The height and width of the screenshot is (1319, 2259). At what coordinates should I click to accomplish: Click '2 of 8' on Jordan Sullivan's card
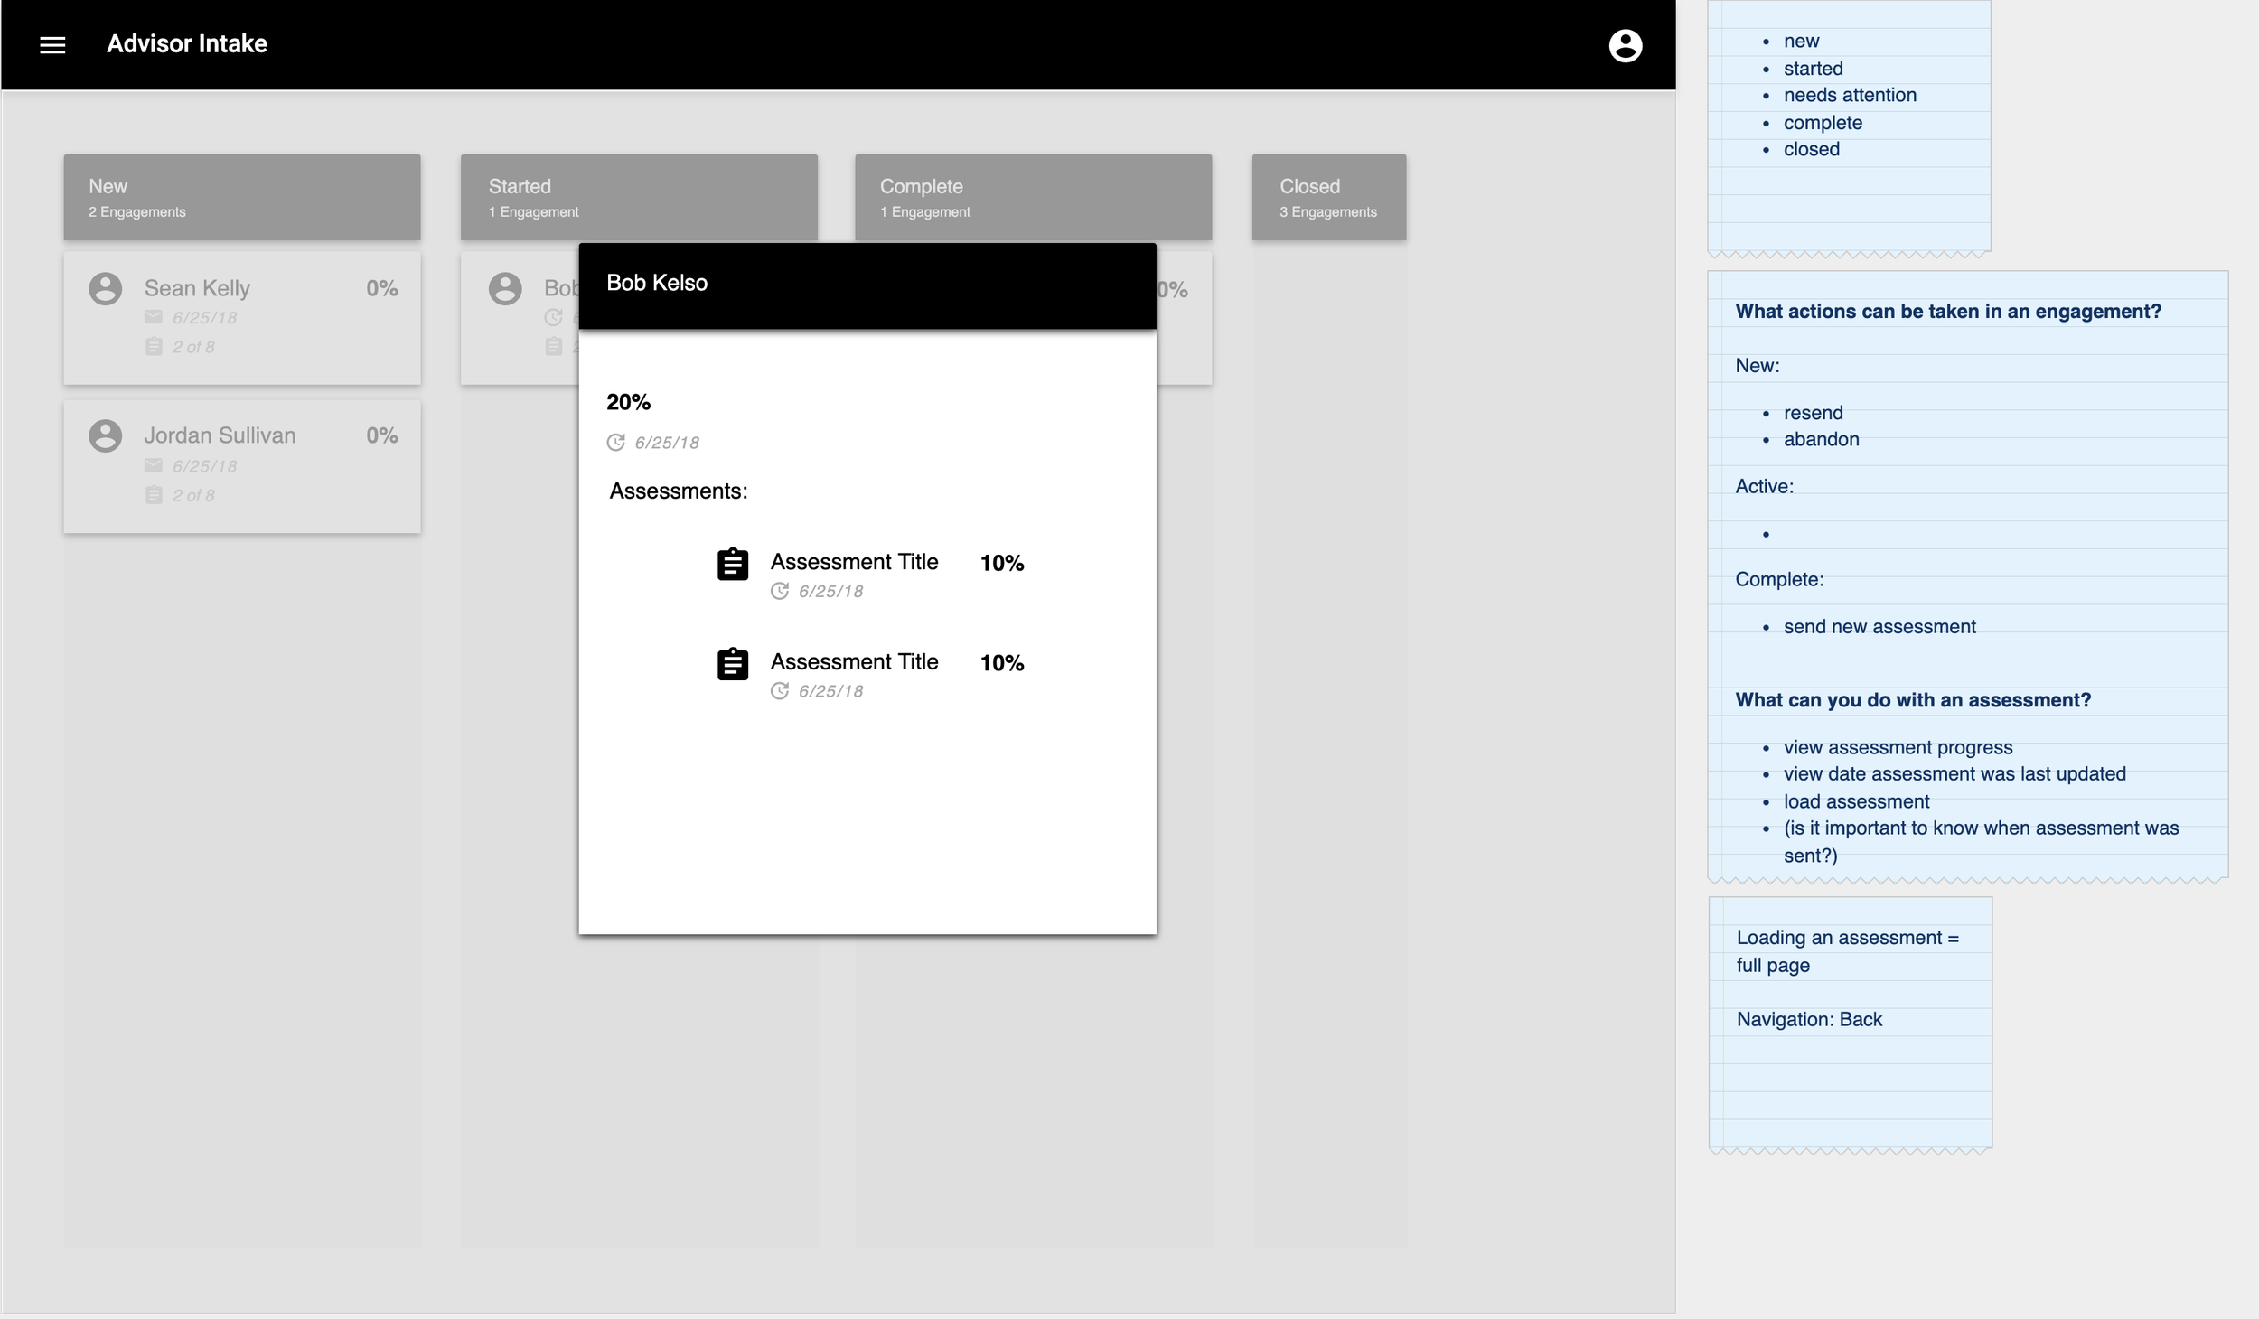(x=193, y=495)
